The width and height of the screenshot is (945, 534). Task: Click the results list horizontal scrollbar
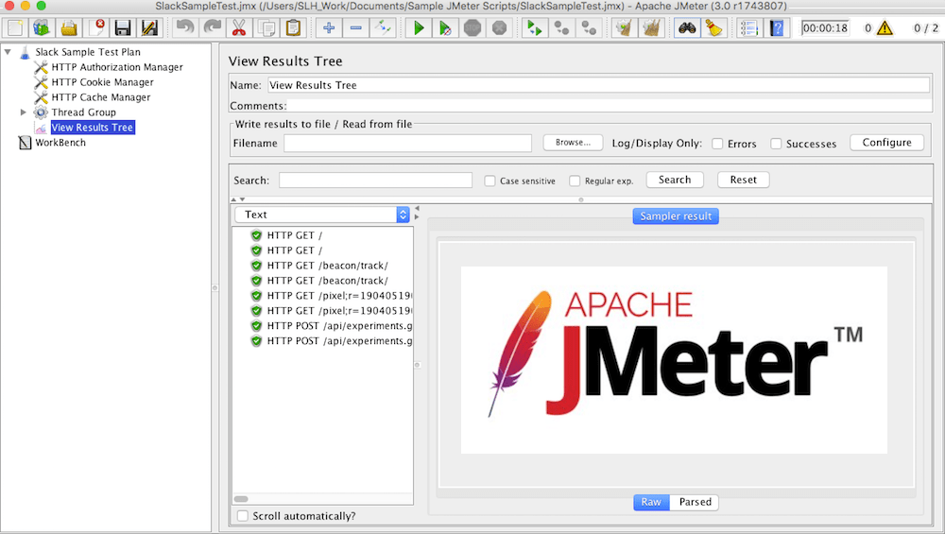[x=242, y=499]
